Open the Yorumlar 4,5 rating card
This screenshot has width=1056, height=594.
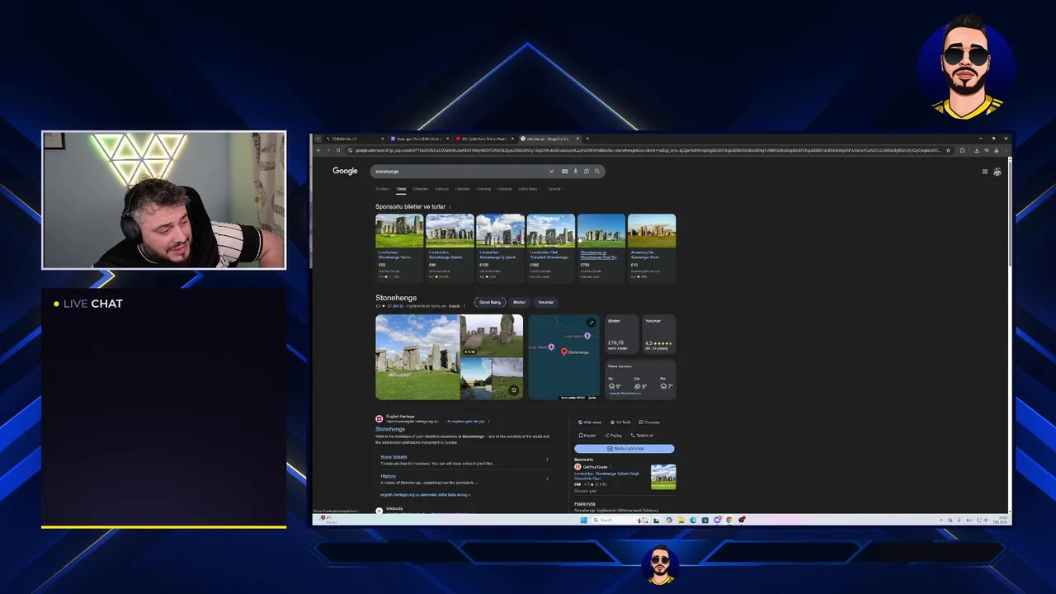pyautogui.click(x=659, y=334)
